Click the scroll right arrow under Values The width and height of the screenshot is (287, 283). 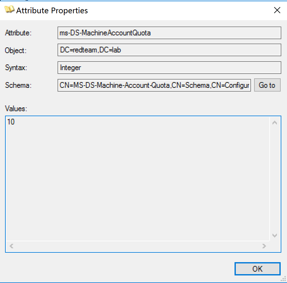264,246
